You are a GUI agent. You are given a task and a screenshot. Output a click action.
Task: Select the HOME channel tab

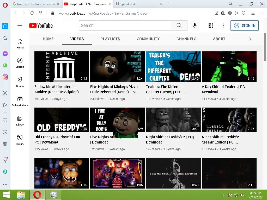point(48,39)
